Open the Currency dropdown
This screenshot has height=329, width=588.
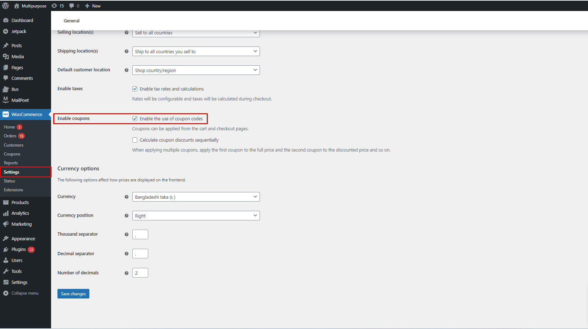point(196,197)
